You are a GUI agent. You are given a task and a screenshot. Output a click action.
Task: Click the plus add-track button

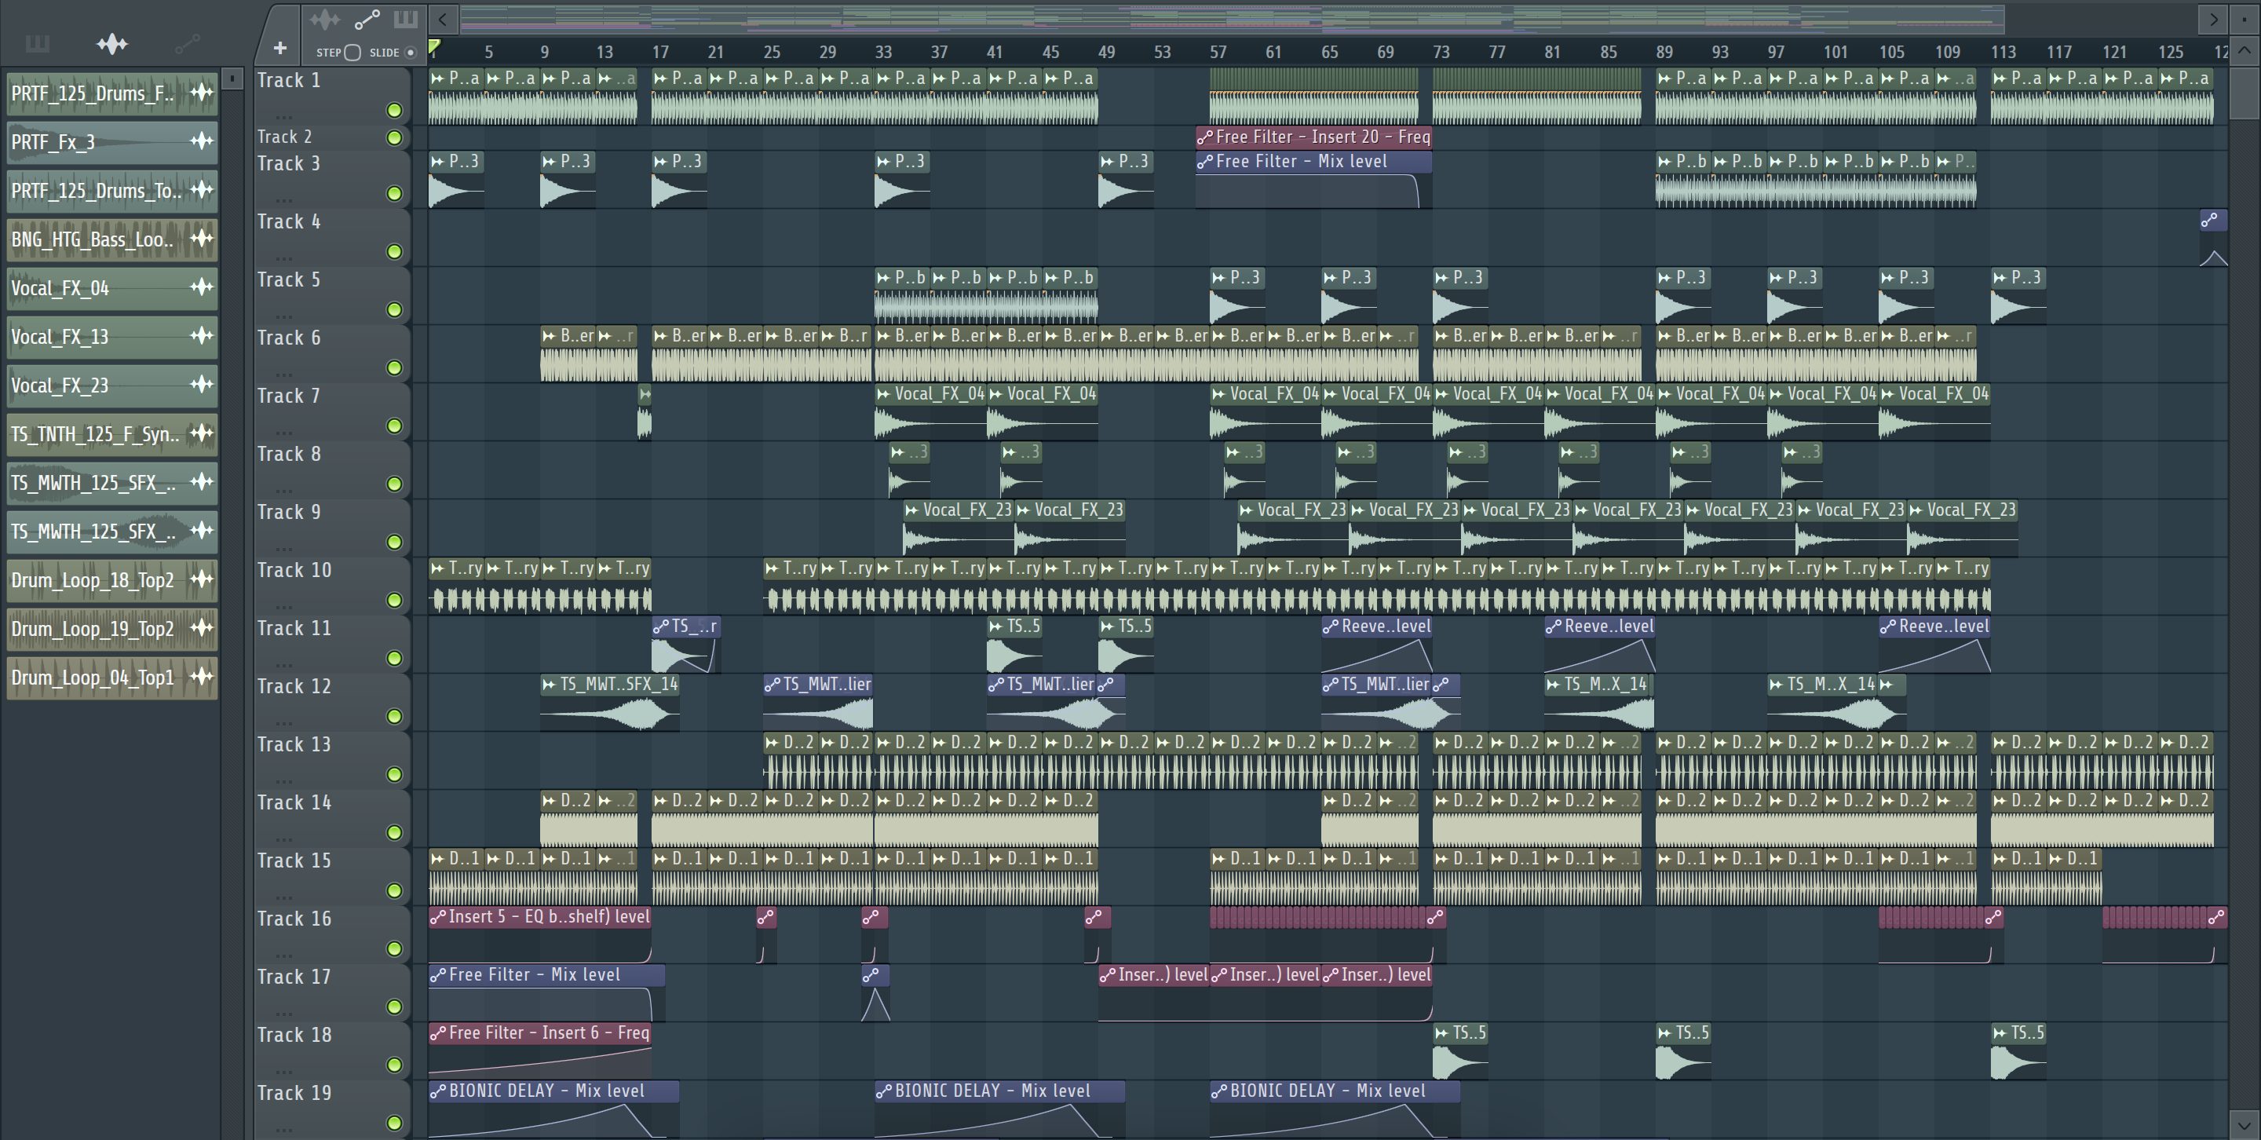[x=280, y=48]
